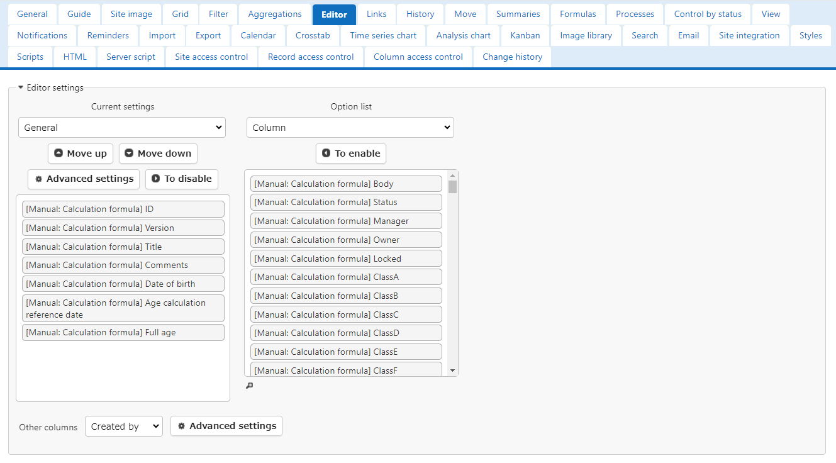
Task: Go to the Formulas tab
Action: click(578, 14)
